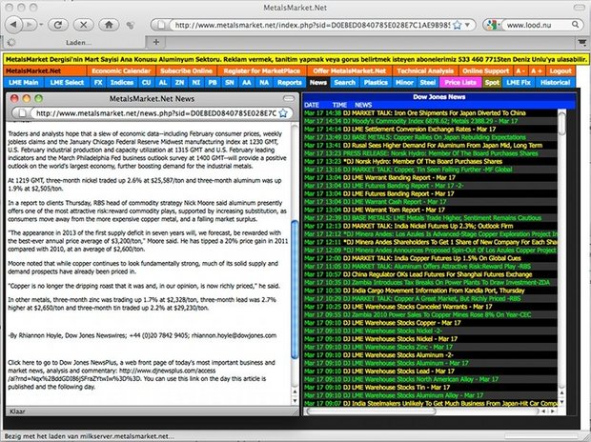The height and width of the screenshot is (442, 591).
Task: Open headline Rusal Sees Higher Demand For Aluminum
Action: click(x=442, y=146)
